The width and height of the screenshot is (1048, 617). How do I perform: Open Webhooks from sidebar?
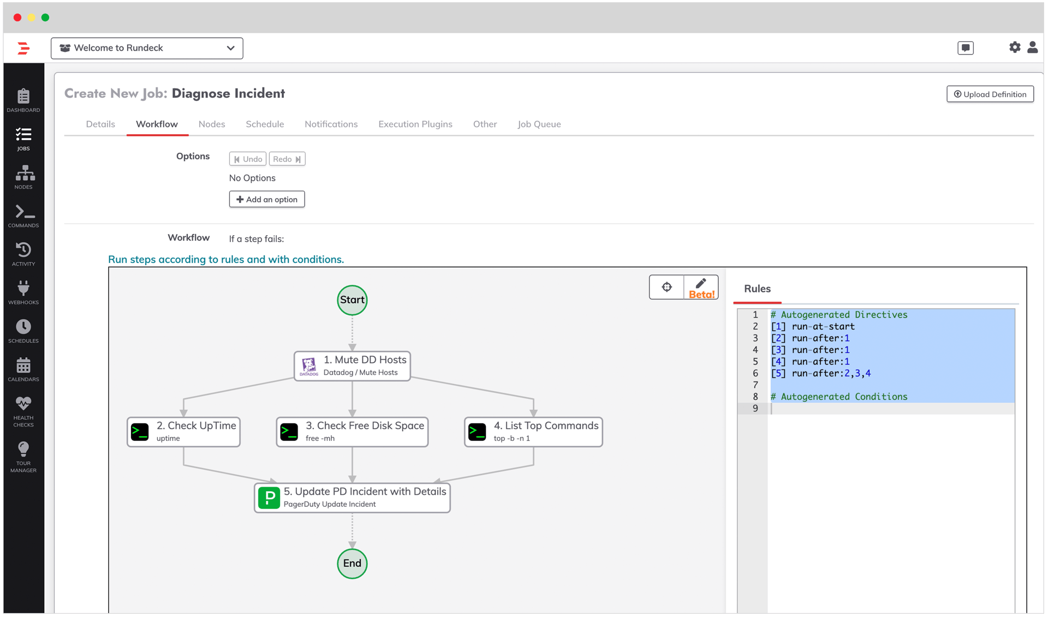(x=23, y=293)
